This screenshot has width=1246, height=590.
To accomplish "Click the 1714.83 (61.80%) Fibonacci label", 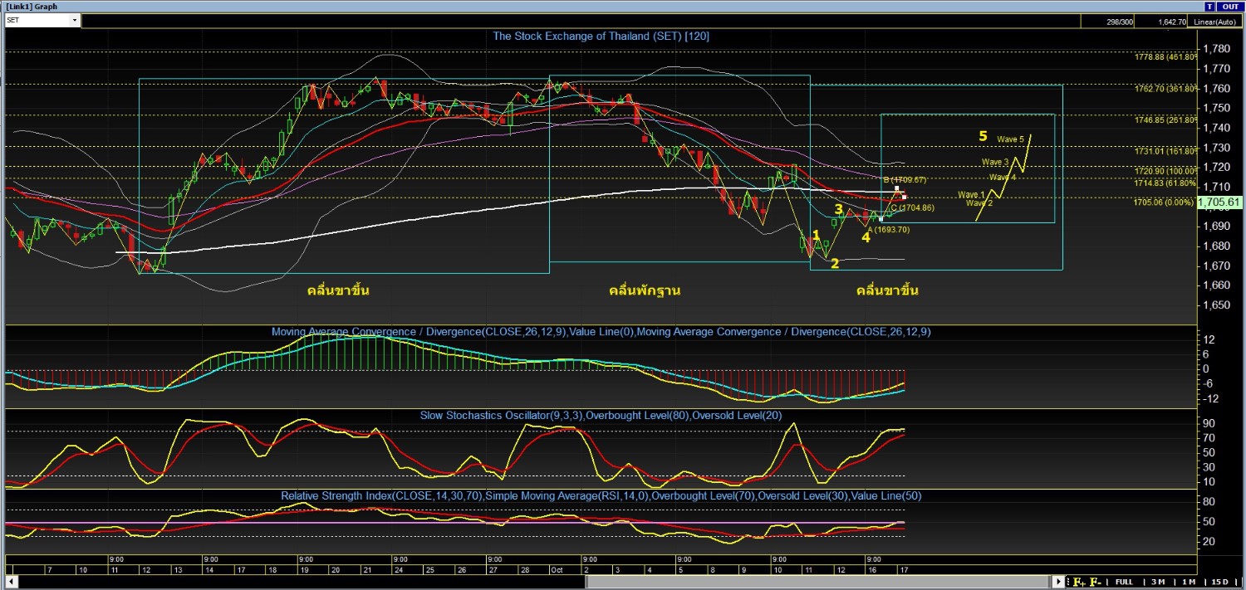I will coord(1166,182).
